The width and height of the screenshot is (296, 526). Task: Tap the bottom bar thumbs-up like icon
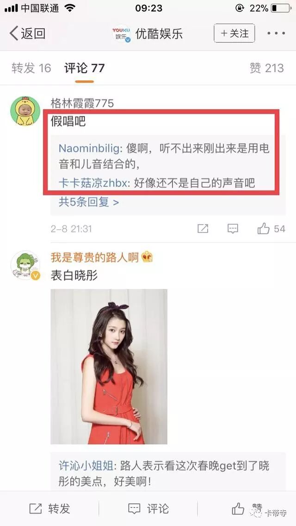(238, 508)
